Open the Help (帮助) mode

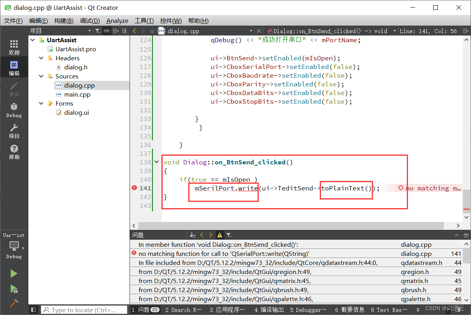14,152
